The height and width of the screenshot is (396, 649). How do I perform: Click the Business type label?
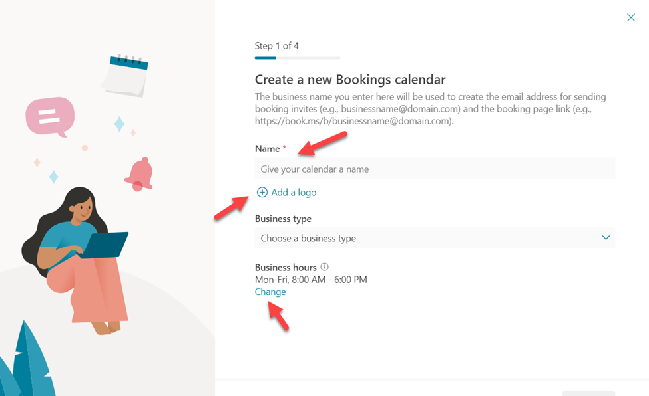(283, 219)
